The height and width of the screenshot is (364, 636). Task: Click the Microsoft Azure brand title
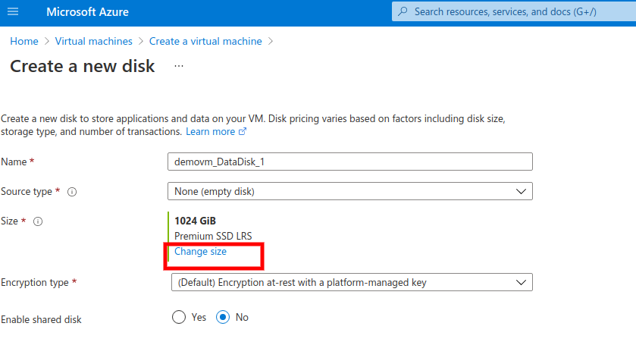tap(87, 12)
